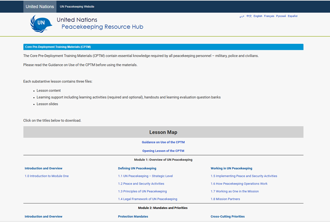Image resolution: width=330 pixels, height=222 pixels.
Task: Click Module 1: Overview of UN Peacekeeping title
Action: [163, 160]
